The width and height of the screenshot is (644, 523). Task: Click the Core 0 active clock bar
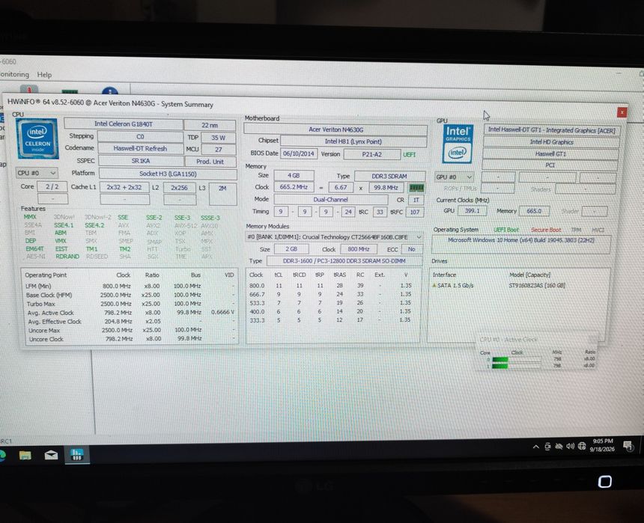pos(517,359)
